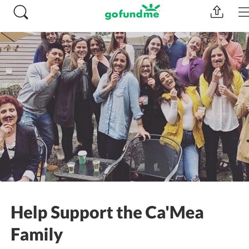Tap the share upload arrow icon
249x249 pixels.
pos(217,12)
